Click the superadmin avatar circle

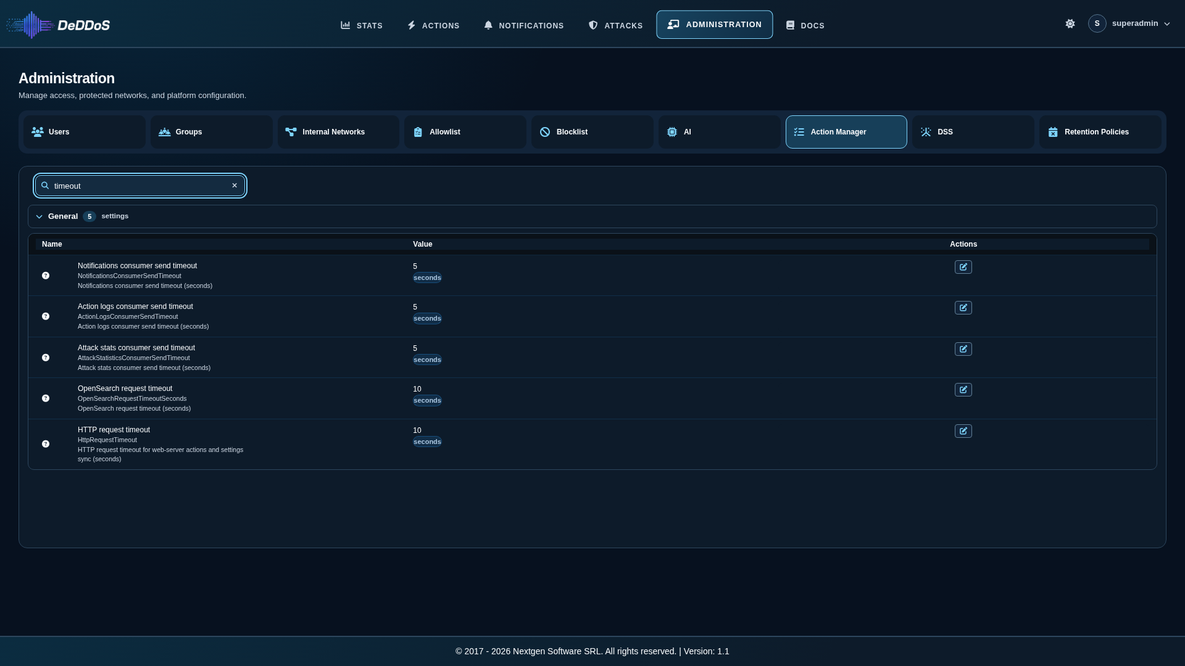(1097, 23)
